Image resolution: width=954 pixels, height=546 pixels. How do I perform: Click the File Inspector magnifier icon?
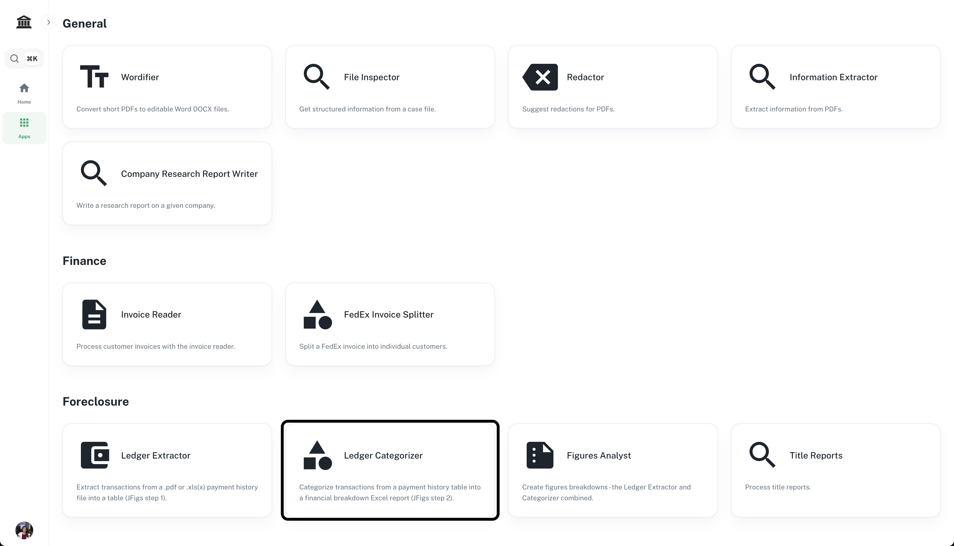(x=316, y=77)
